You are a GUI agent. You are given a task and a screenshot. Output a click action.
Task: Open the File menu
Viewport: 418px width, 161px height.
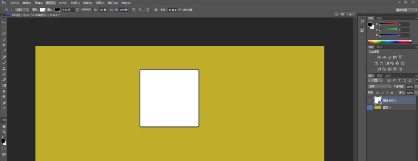pyautogui.click(x=14, y=3)
